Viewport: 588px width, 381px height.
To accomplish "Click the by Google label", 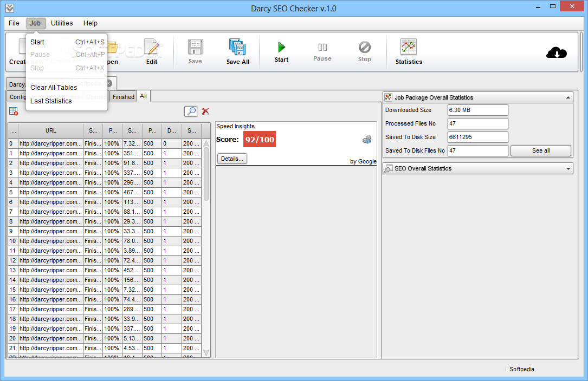I will [x=363, y=161].
